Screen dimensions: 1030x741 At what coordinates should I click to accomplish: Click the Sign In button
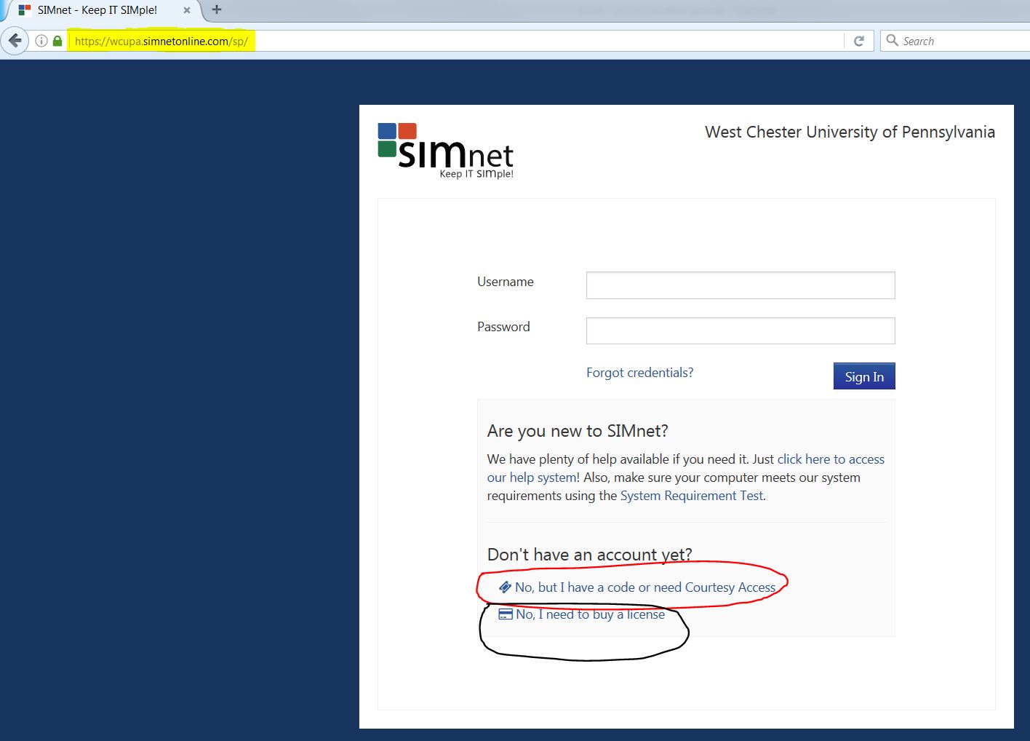click(x=864, y=376)
